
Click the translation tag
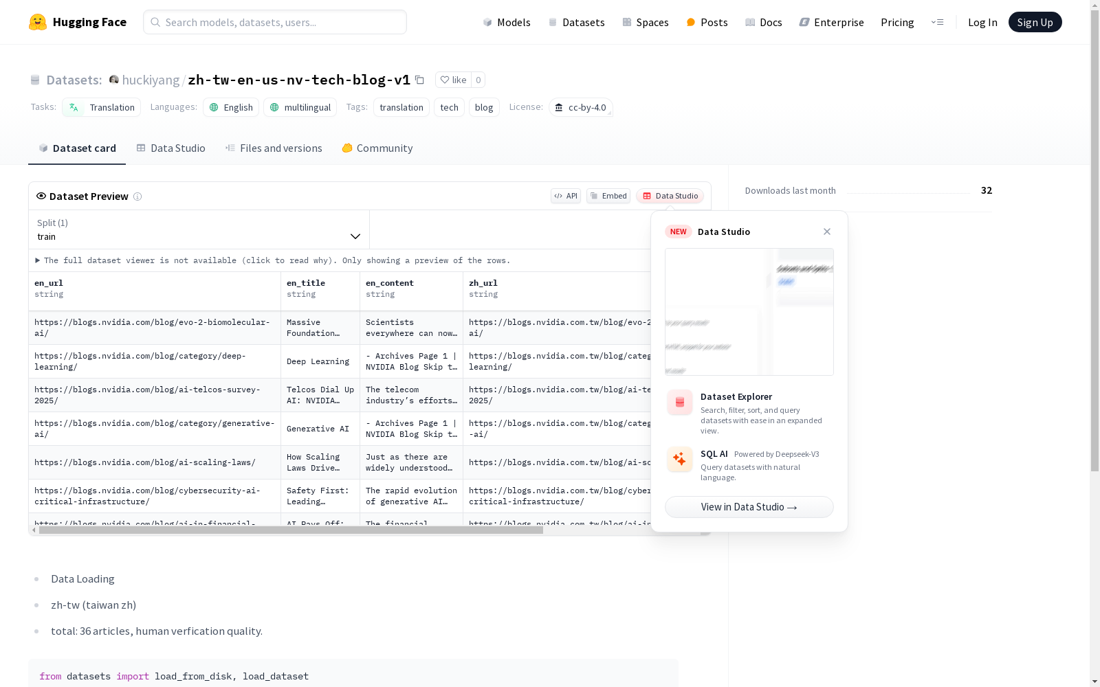pyautogui.click(x=401, y=107)
